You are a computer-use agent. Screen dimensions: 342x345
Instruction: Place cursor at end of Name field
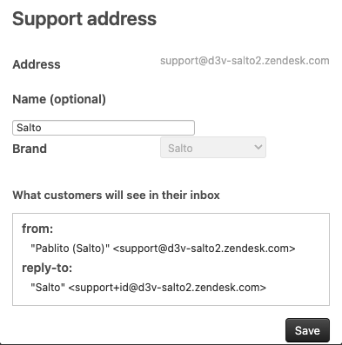click(x=190, y=128)
